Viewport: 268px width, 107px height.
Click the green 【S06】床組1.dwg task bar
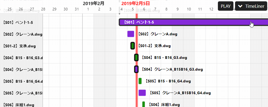(x=144, y=104)
